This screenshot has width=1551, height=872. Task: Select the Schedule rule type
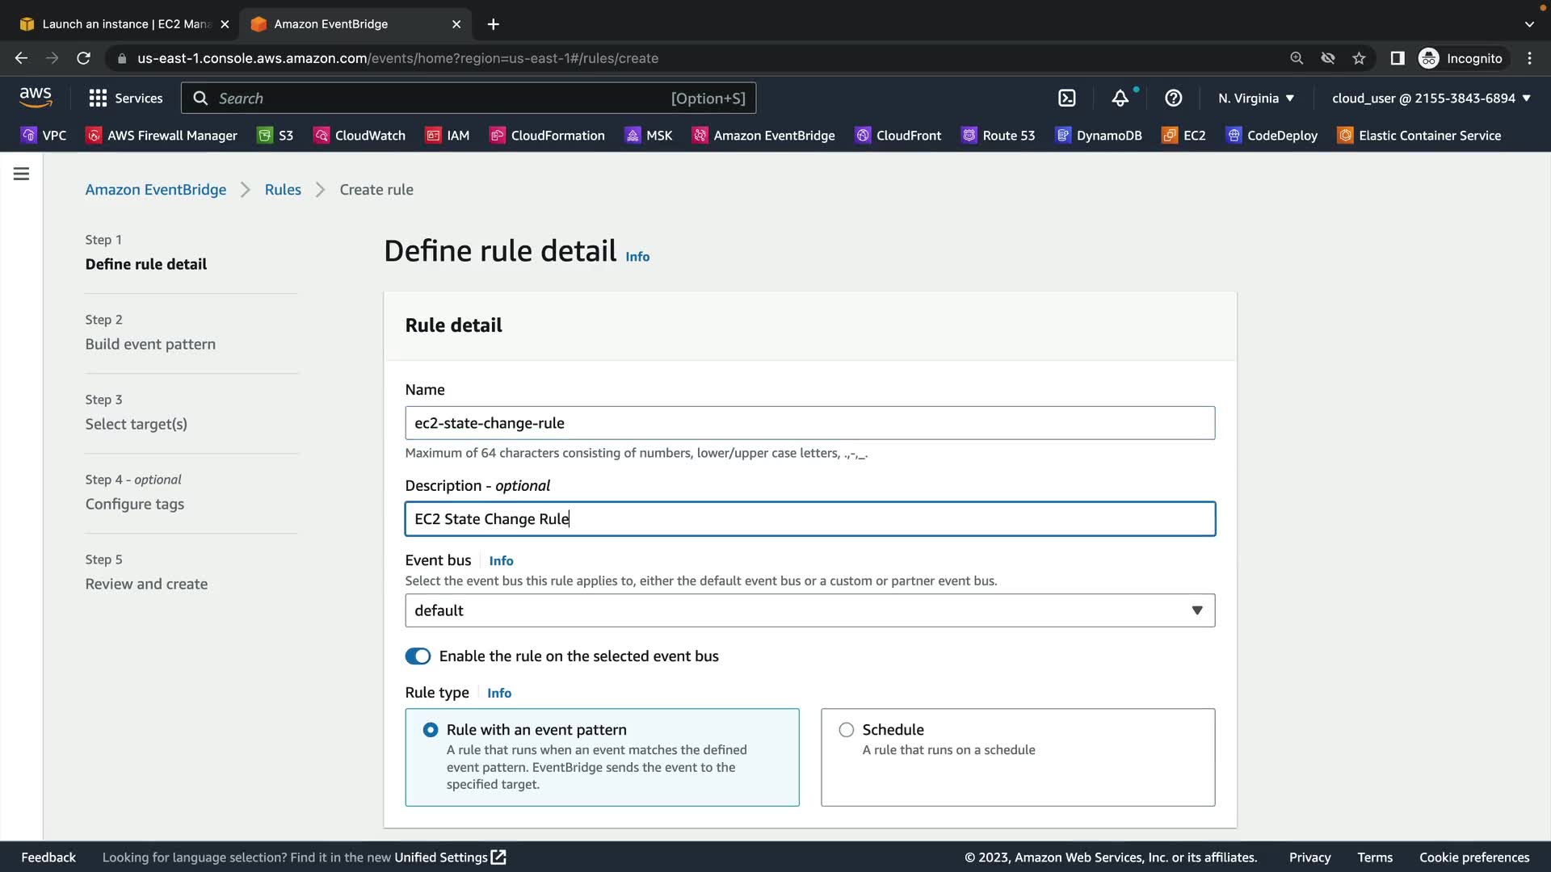click(x=846, y=730)
